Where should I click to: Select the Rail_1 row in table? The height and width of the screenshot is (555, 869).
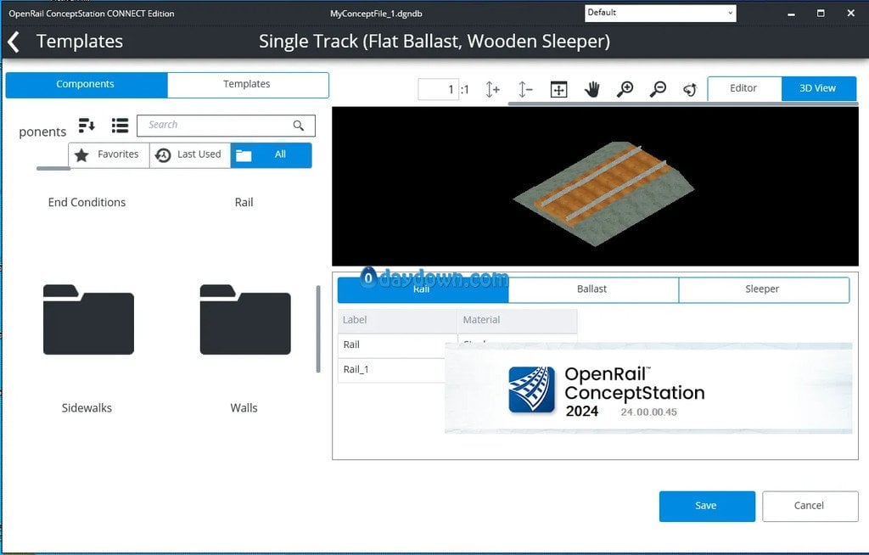[x=391, y=370]
